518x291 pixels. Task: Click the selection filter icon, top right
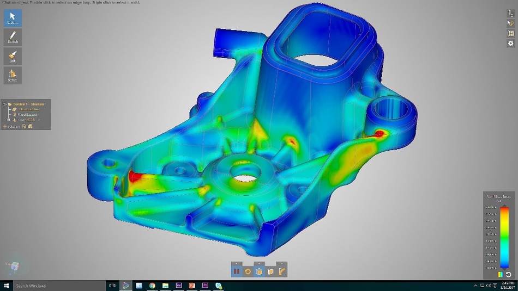coord(511,23)
